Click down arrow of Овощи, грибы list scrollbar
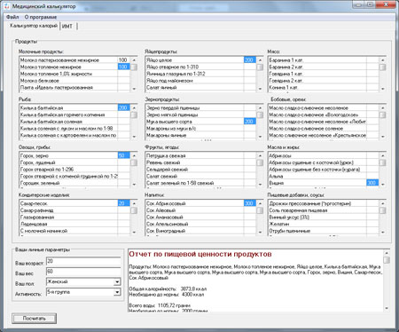399x332 pixels. pos(134,185)
